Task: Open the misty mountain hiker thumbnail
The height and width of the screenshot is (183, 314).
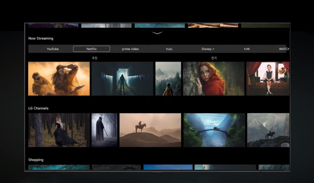Action: tap(168, 79)
